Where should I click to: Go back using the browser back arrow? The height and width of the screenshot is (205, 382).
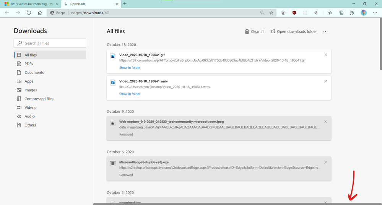point(7,13)
